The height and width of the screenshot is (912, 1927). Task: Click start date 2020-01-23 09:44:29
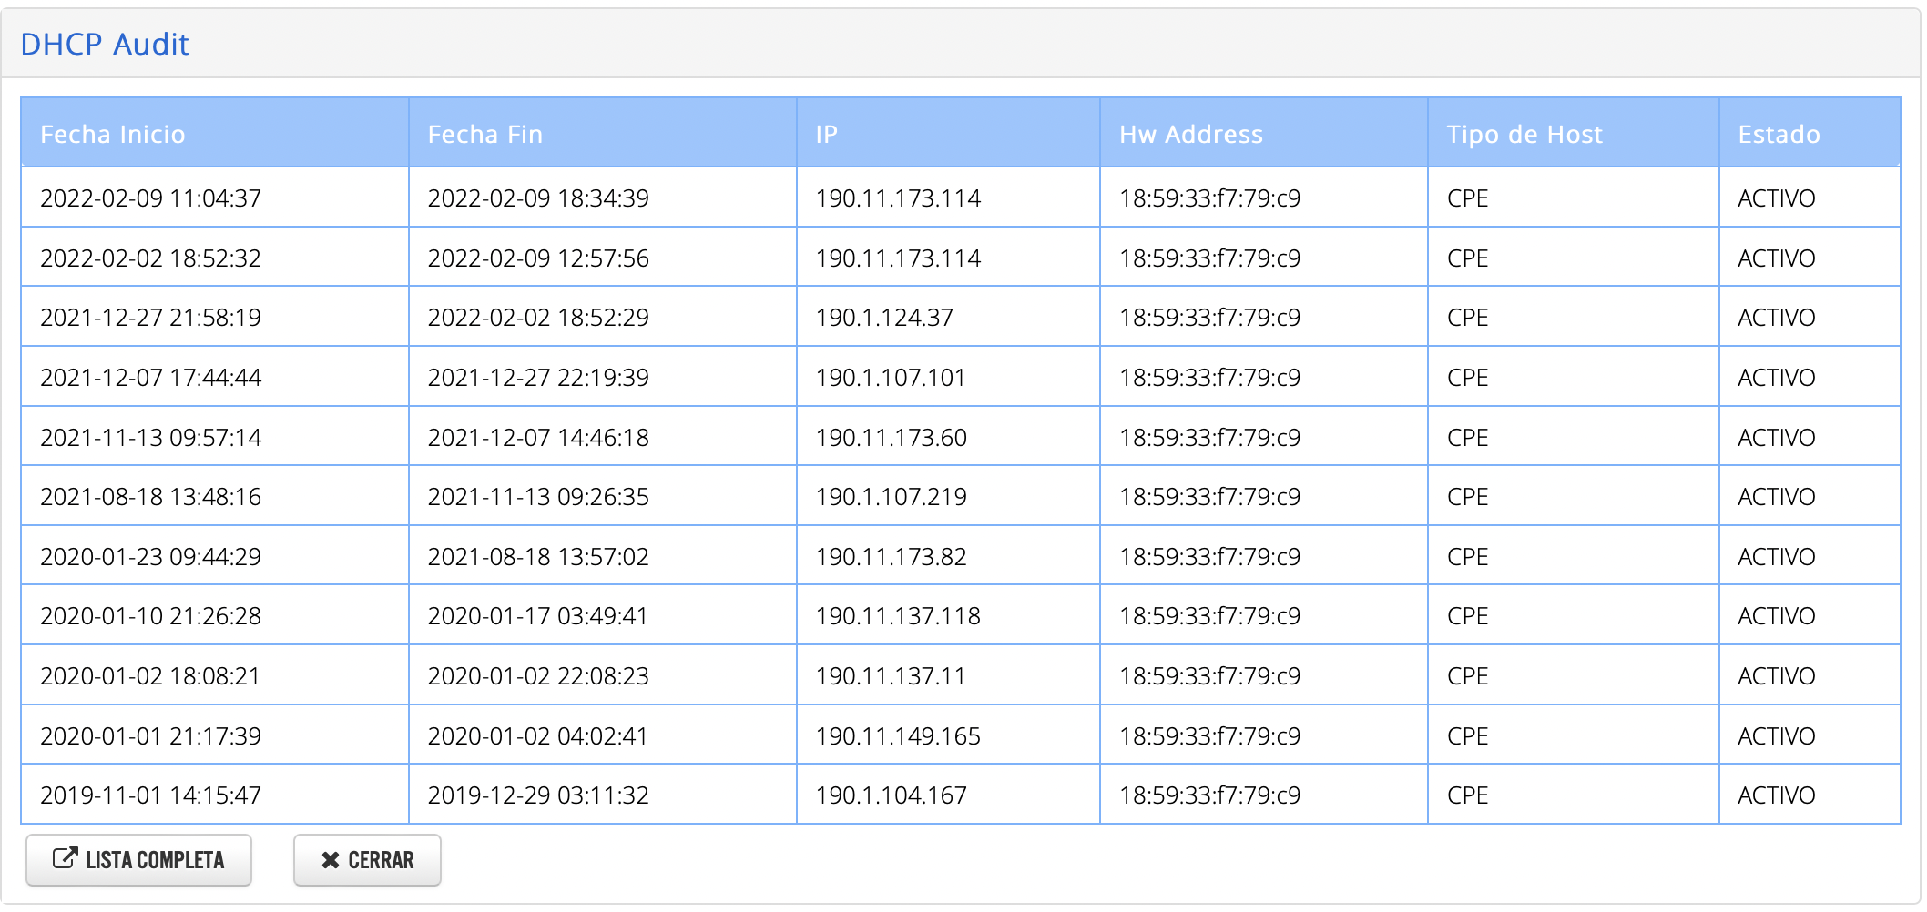point(151,557)
